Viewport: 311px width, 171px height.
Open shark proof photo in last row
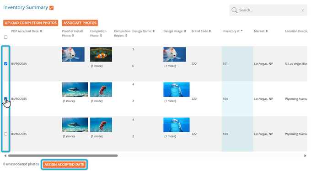tap(75, 125)
